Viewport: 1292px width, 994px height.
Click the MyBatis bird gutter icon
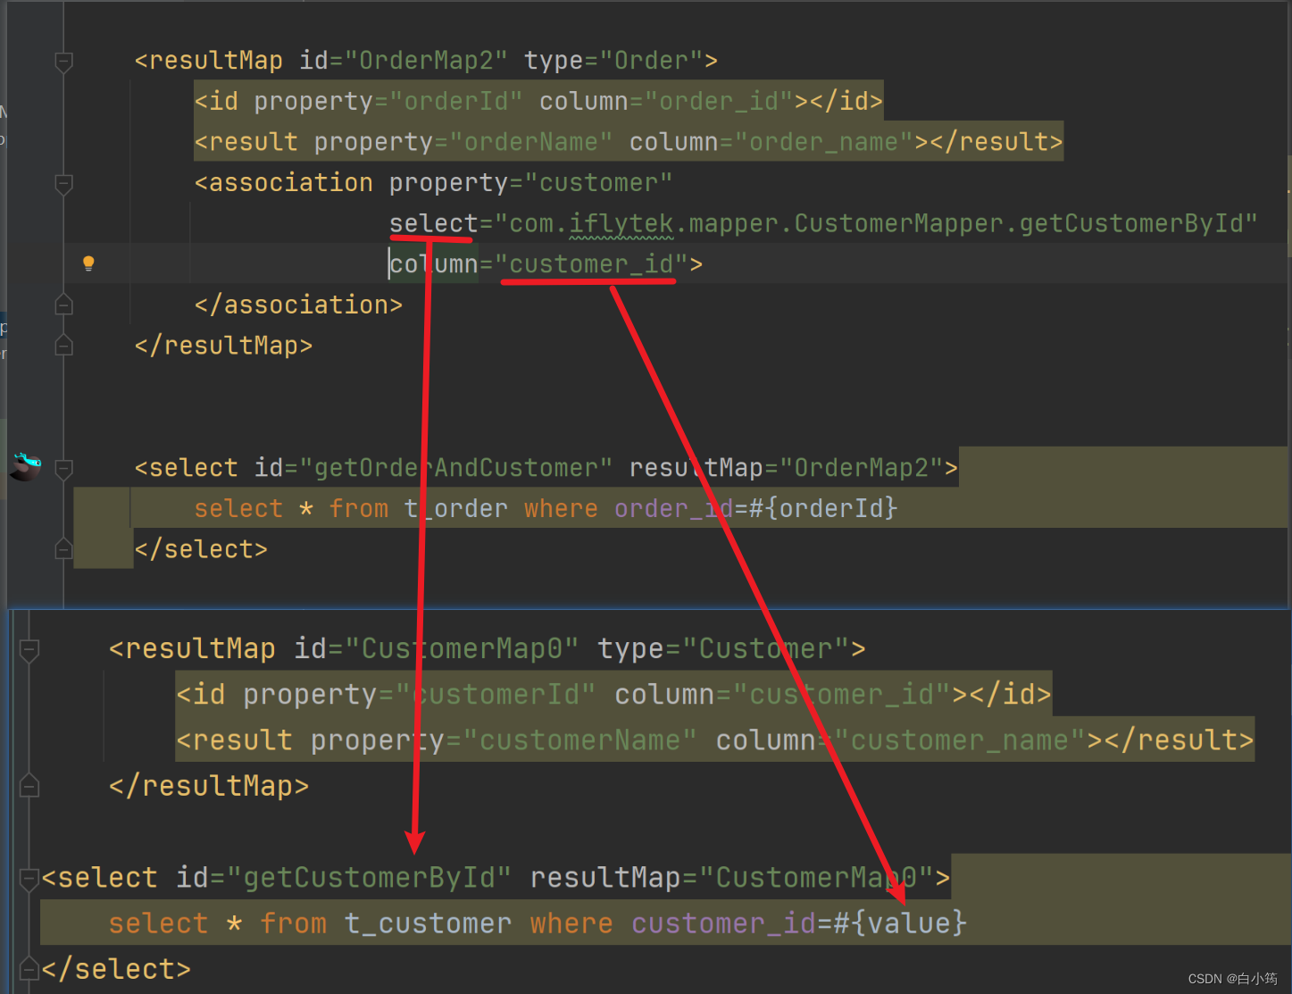25,465
